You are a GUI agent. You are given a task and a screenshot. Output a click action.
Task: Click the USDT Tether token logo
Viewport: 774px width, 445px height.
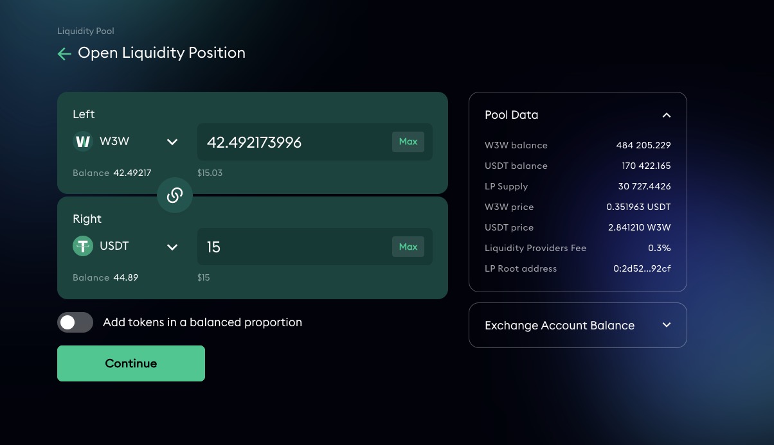point(83,246)
